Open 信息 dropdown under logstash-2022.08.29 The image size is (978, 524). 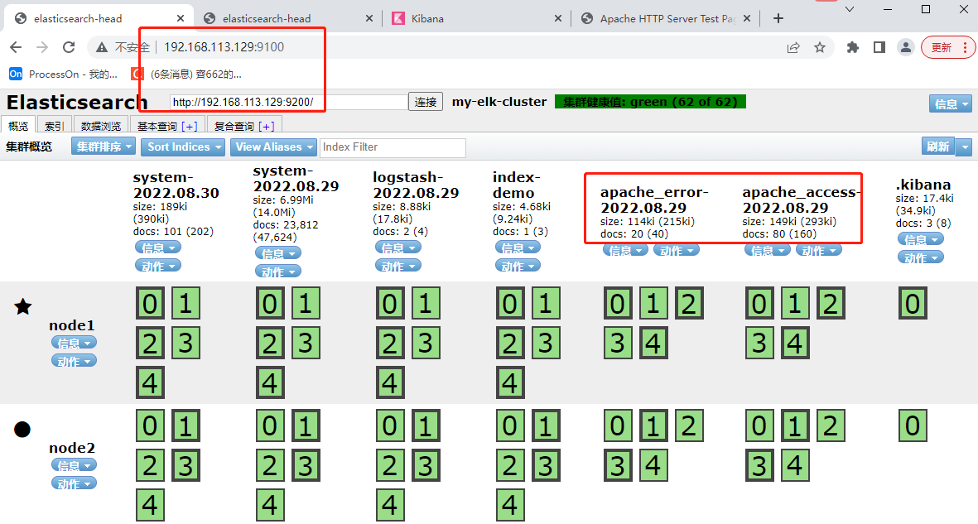[398, 248]
